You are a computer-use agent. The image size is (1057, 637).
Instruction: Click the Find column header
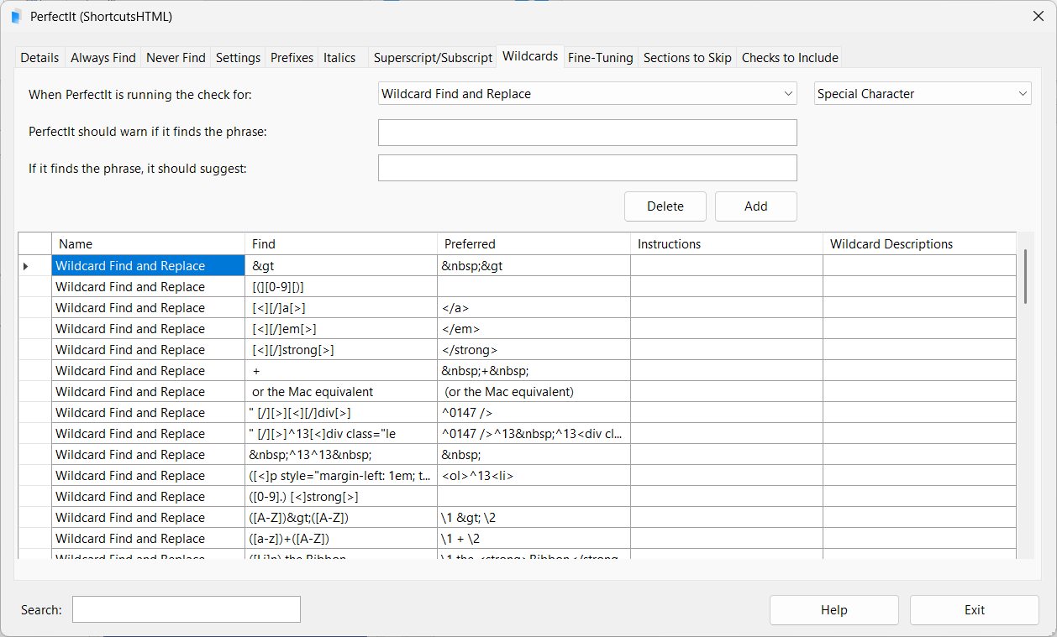click(x=341, y=244)
